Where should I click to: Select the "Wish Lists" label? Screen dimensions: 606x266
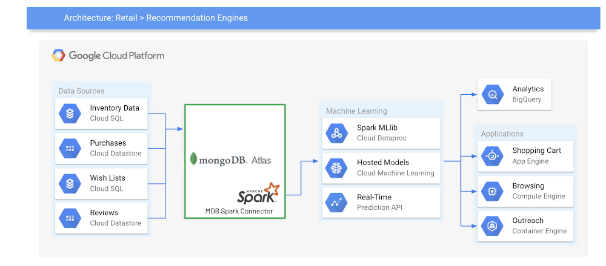[x=107, y=178]
